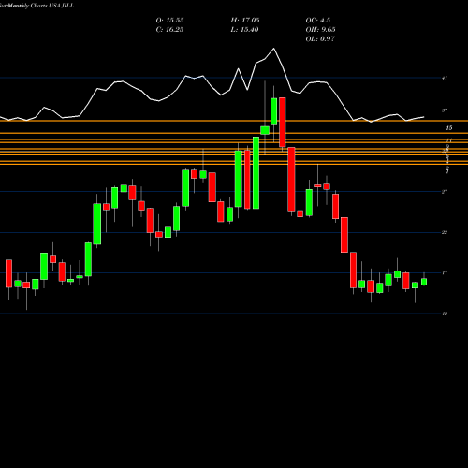Click the 37 price axis label
468x468 pixels.
coord(445,110)
